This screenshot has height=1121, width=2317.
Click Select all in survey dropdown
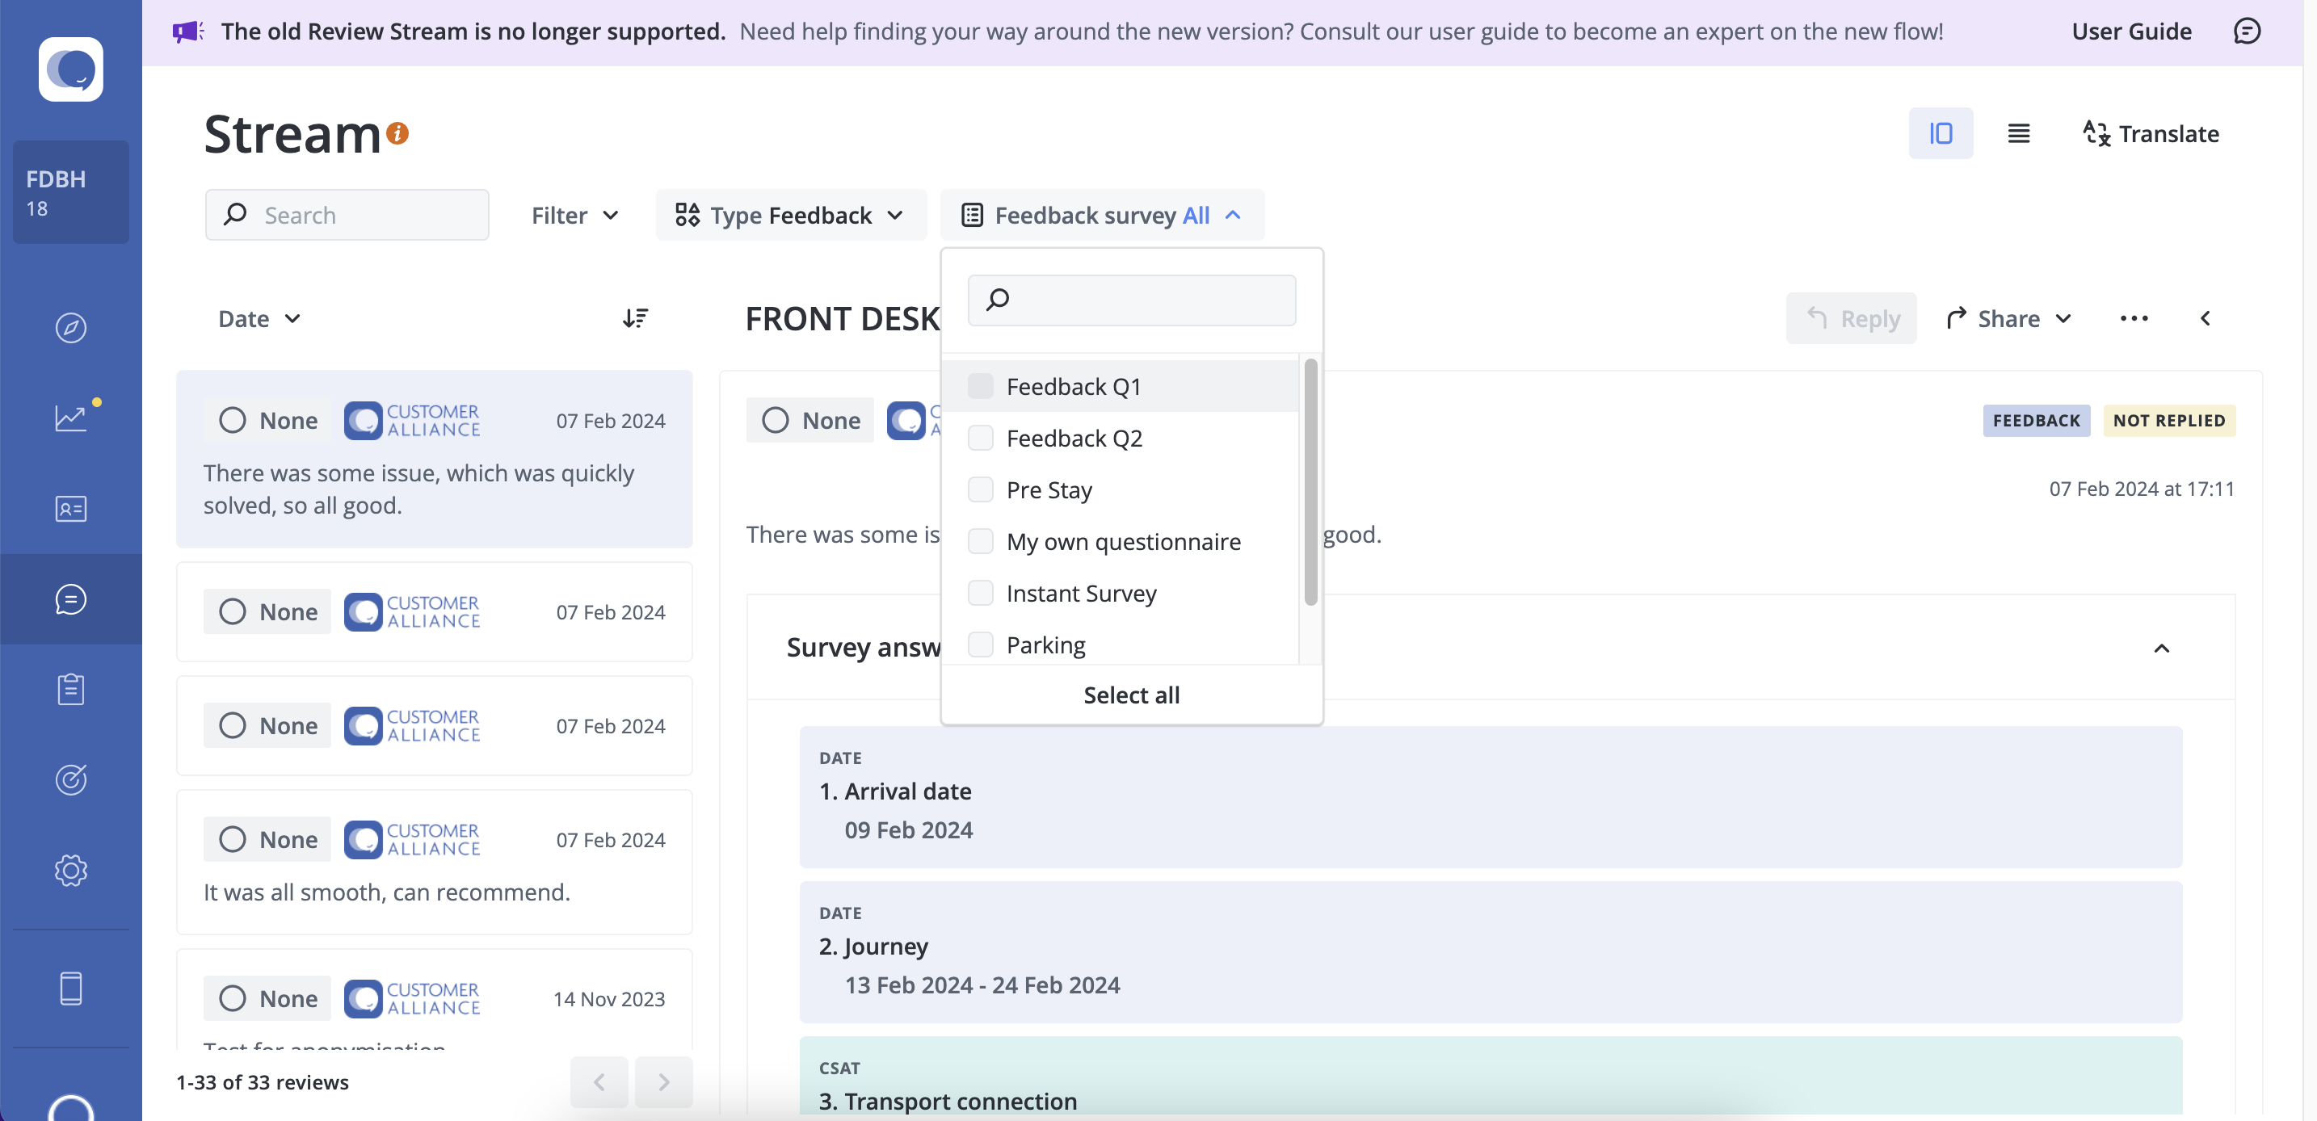coord(1132,695)
